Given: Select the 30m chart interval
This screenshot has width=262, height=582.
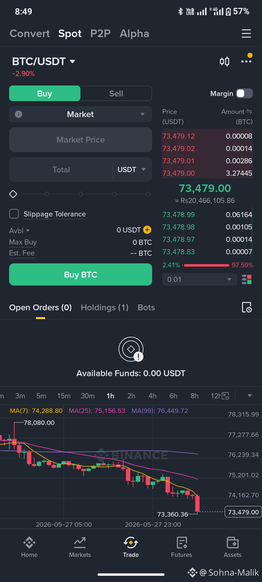Looking at the screenshot, I should [88, 396].
